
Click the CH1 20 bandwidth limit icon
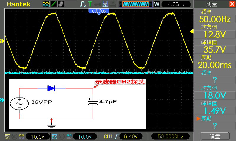tap(14, 137)
